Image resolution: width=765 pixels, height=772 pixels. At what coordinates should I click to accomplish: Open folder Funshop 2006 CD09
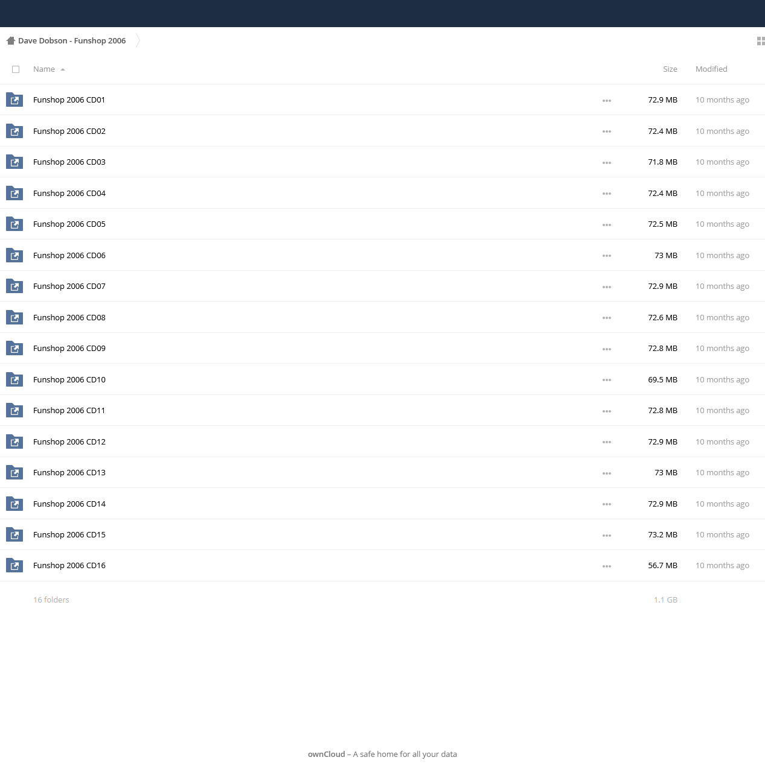[69, 349]
